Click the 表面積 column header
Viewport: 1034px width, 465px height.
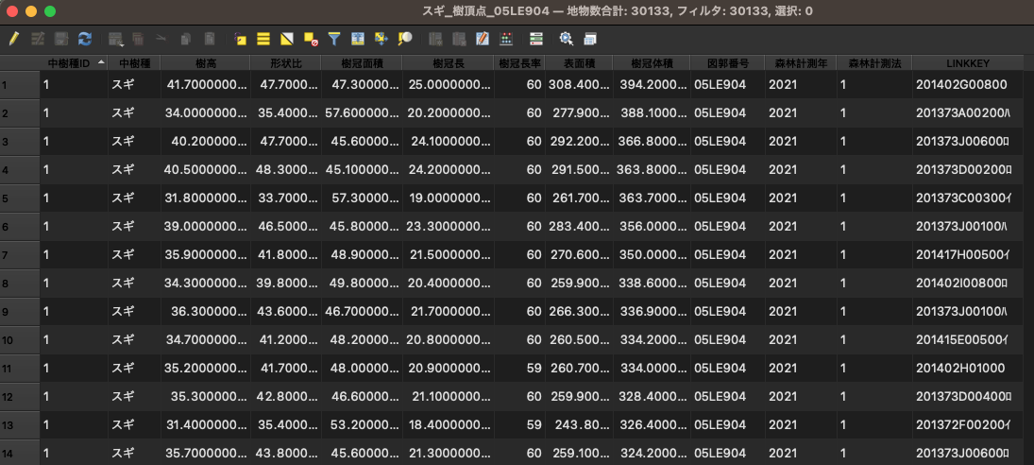(x=579, y=62)
